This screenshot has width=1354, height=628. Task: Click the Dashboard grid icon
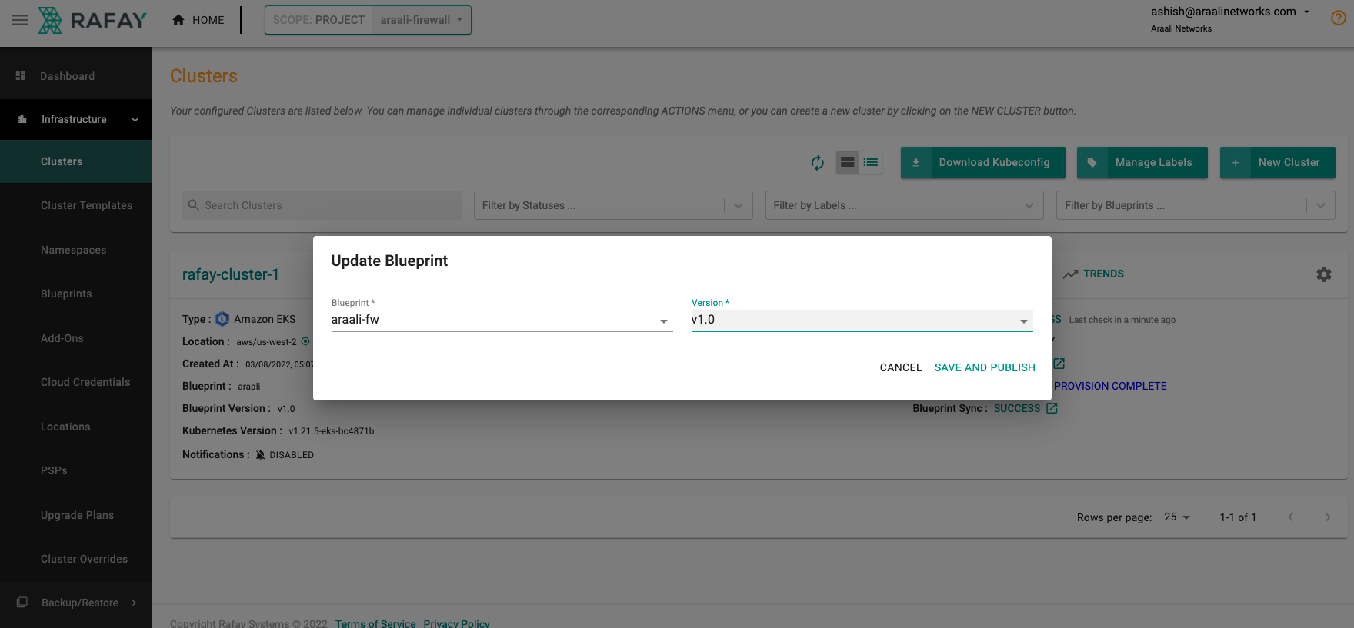pos(21,76)
